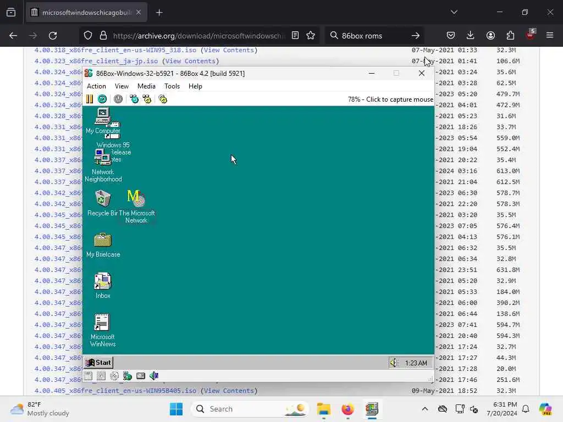Open File Explorer from the taskbar
Image resolution: width=563 pixels, height=422 pixels.
coord(323,409)
